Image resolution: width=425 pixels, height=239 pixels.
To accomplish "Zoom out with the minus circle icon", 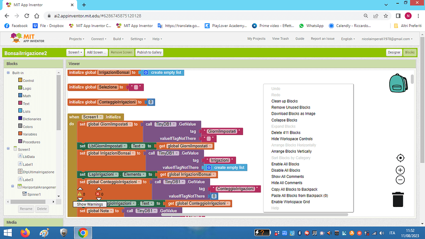I will click(x=401, y=180).
